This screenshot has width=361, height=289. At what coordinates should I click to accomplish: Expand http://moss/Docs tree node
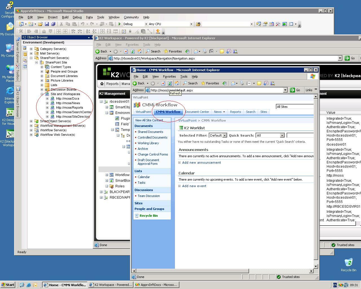(x=47, y=98)
